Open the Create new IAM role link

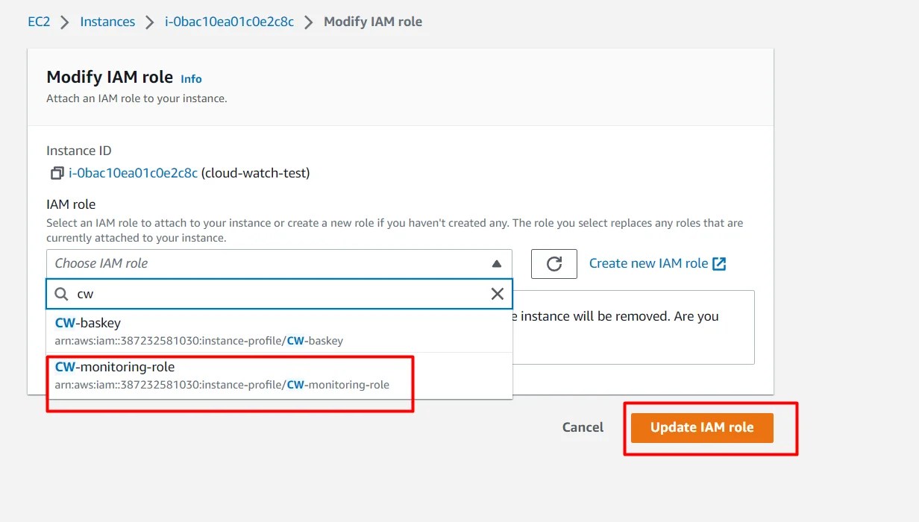pyautogui.click(x=647, y=262)
